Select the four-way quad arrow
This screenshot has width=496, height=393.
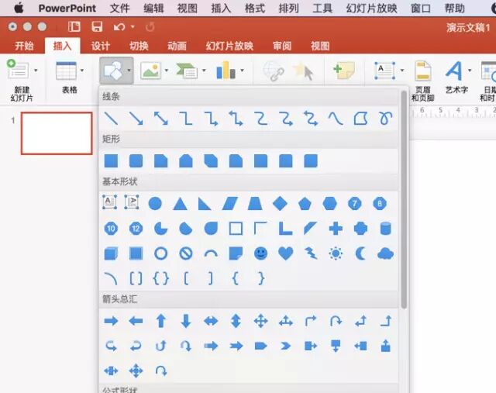[x=261, y=321]
